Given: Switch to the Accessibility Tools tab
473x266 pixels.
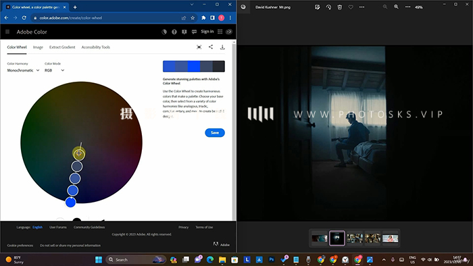Looking at the screenshot, I should tap(96, 47).
